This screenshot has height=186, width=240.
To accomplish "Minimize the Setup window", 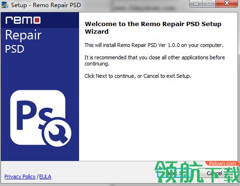I will tap(196, 3).
